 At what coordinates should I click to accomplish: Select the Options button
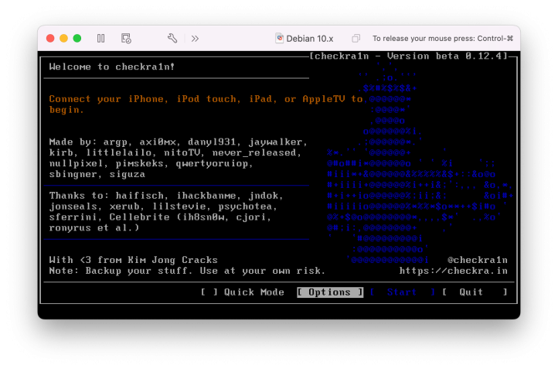coord(330,292)
